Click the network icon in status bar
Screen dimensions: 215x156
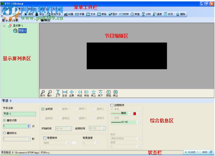click(211, 152)
